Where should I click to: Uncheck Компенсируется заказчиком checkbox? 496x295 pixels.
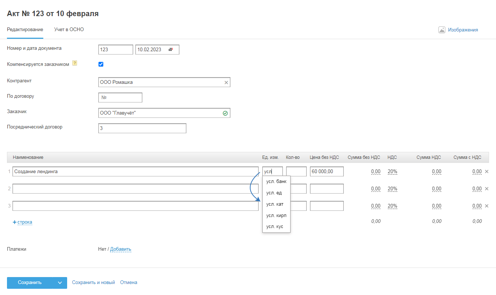tap(101, 64)
